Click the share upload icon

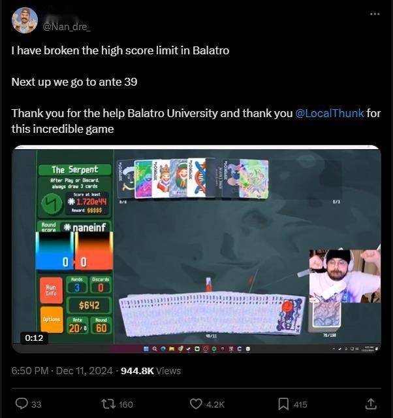pos(371,404)
